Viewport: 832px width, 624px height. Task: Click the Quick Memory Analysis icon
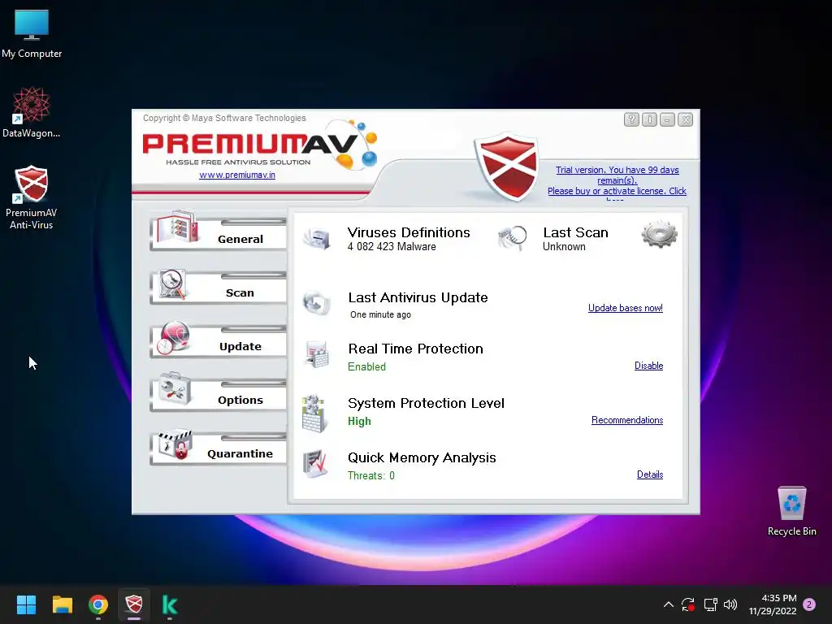(316, 464)
